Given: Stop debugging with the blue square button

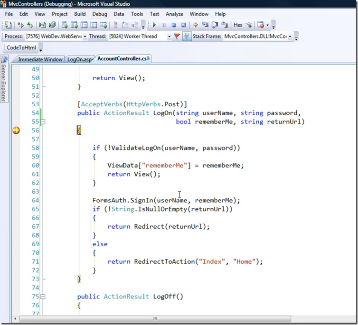Looking at the screenshot, I should point(173,25).
